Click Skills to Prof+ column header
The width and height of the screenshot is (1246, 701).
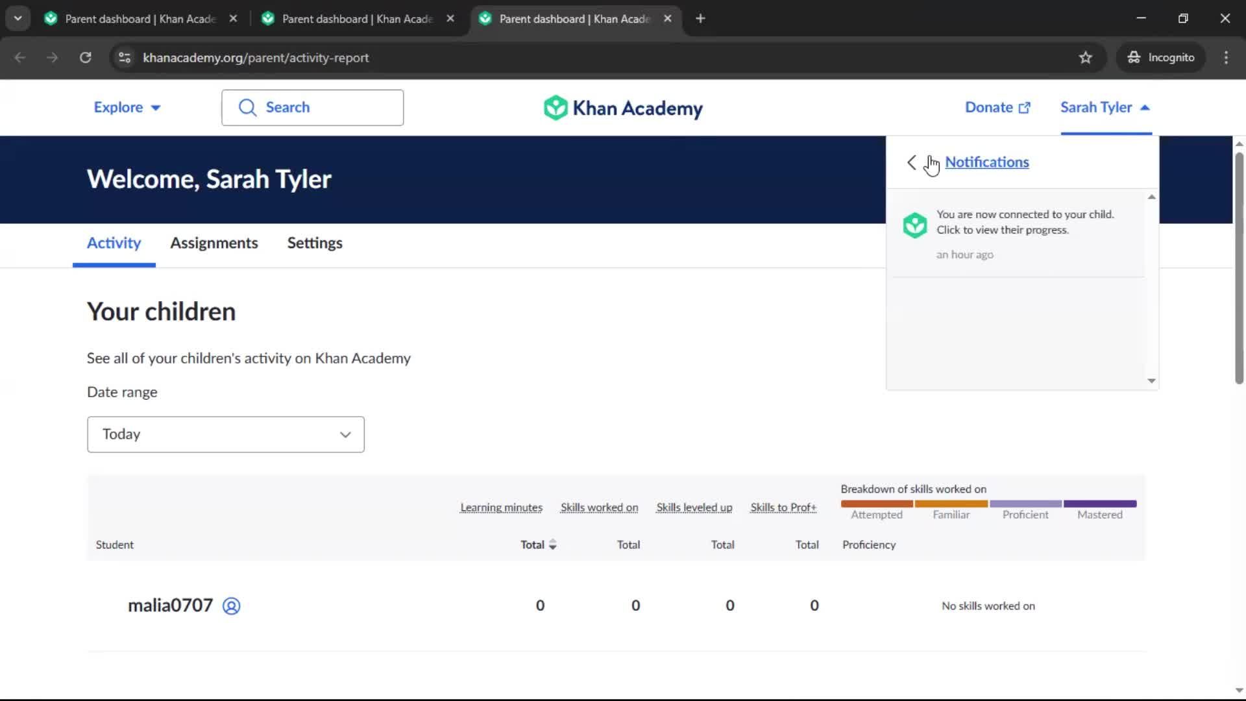pos(783,508)
